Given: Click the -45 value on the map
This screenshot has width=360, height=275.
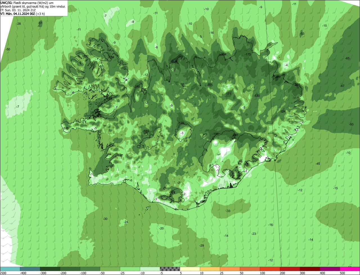Looking at the screenshot, I should 318,164.
